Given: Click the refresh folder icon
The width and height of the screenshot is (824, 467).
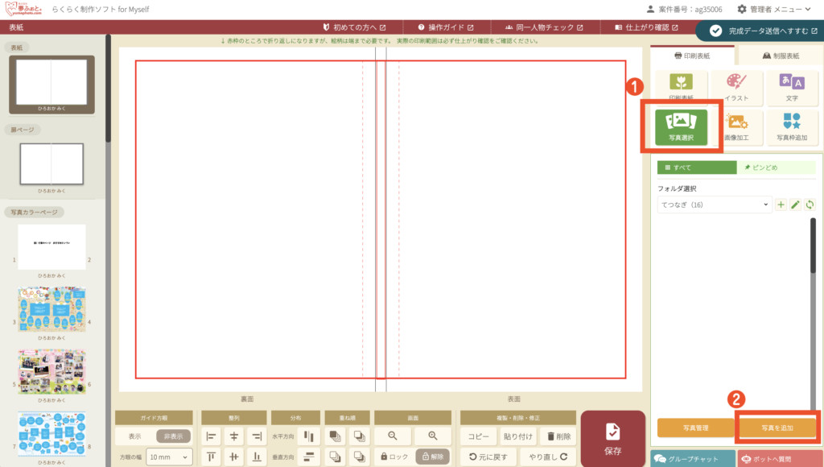Looking at the screenshot, I should 810,205.
